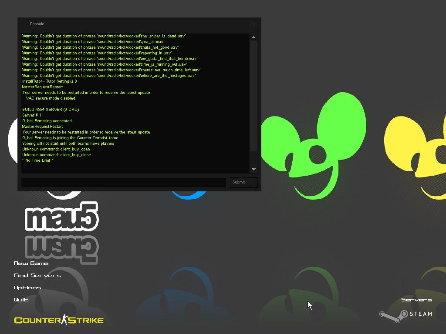Viewport: 446px width, 334px height.
Task: Click 'InstallTutor - Tutor Setting is 0' line
Action: point(50,81)
